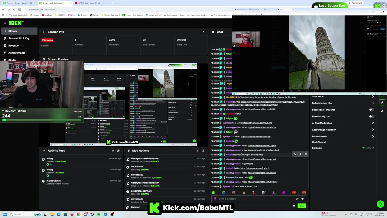The width and height of the screenshot is (387, 218).
Task: Open a new browser tab
Action: pos(112,3)
